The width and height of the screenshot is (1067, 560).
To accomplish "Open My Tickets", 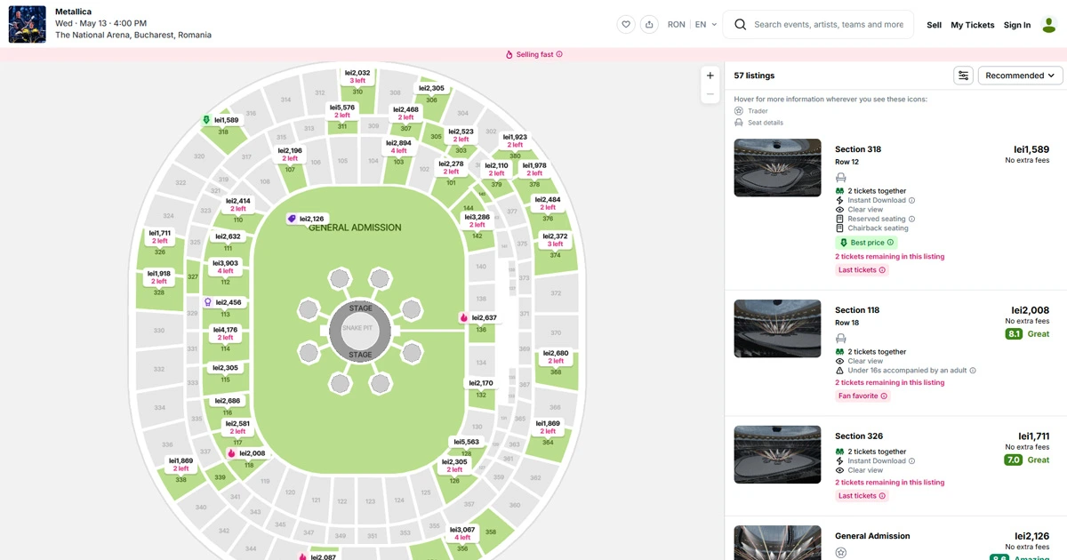I will point(972,25).
